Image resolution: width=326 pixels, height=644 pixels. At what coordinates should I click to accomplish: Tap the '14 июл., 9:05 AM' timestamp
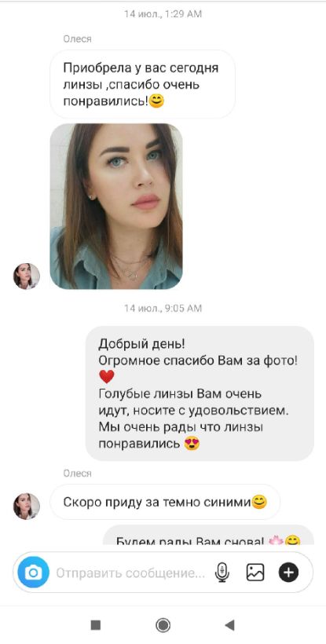[163, 308]
